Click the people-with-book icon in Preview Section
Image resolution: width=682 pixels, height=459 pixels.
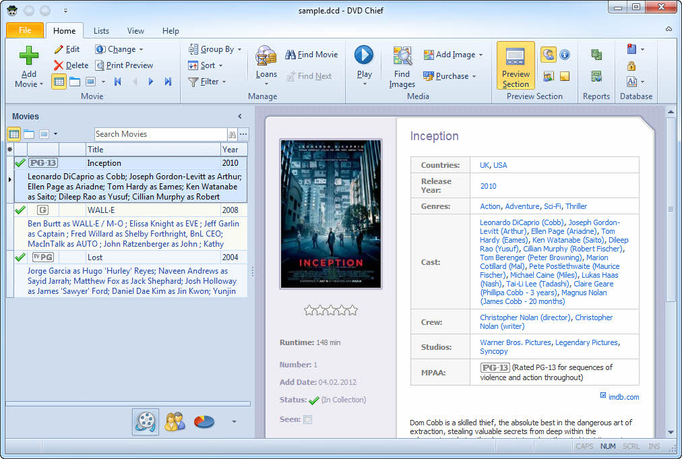548,77
